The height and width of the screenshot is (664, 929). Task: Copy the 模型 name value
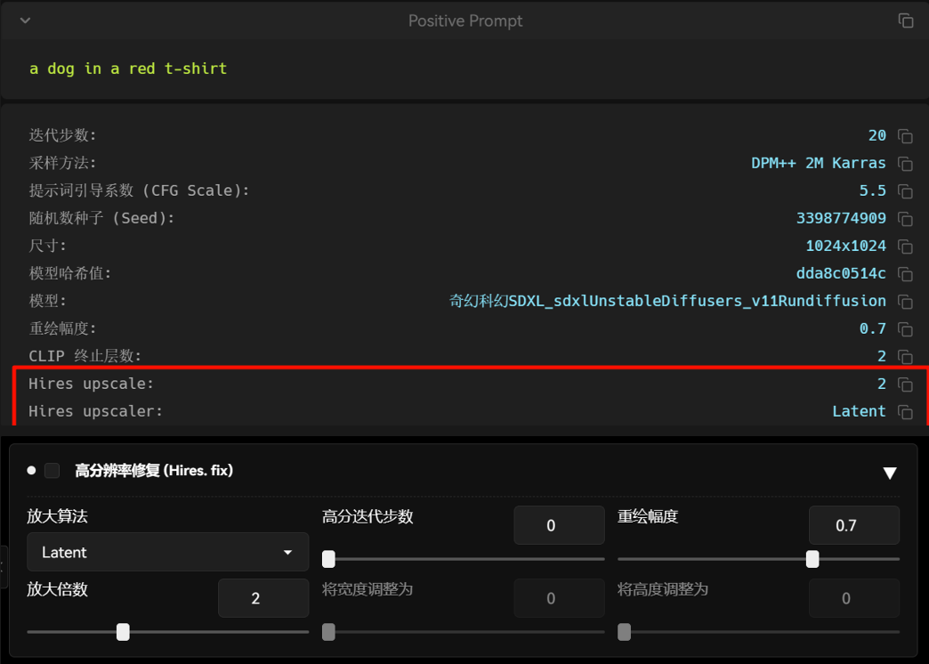(905, 301)
